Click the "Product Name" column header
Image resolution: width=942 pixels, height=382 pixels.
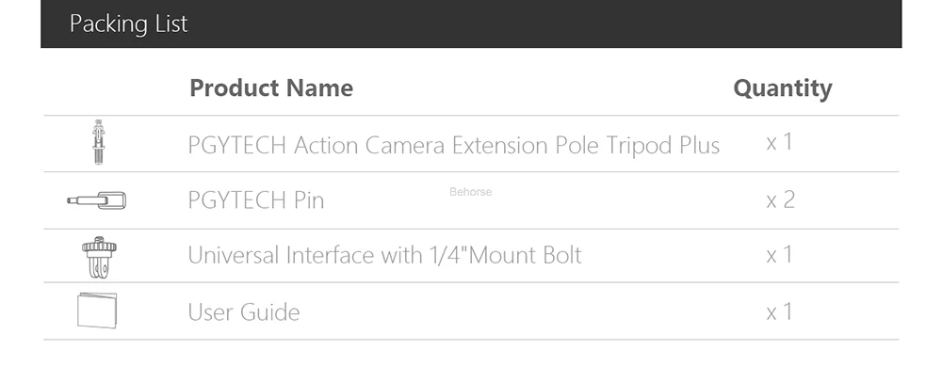coord(271,88)
